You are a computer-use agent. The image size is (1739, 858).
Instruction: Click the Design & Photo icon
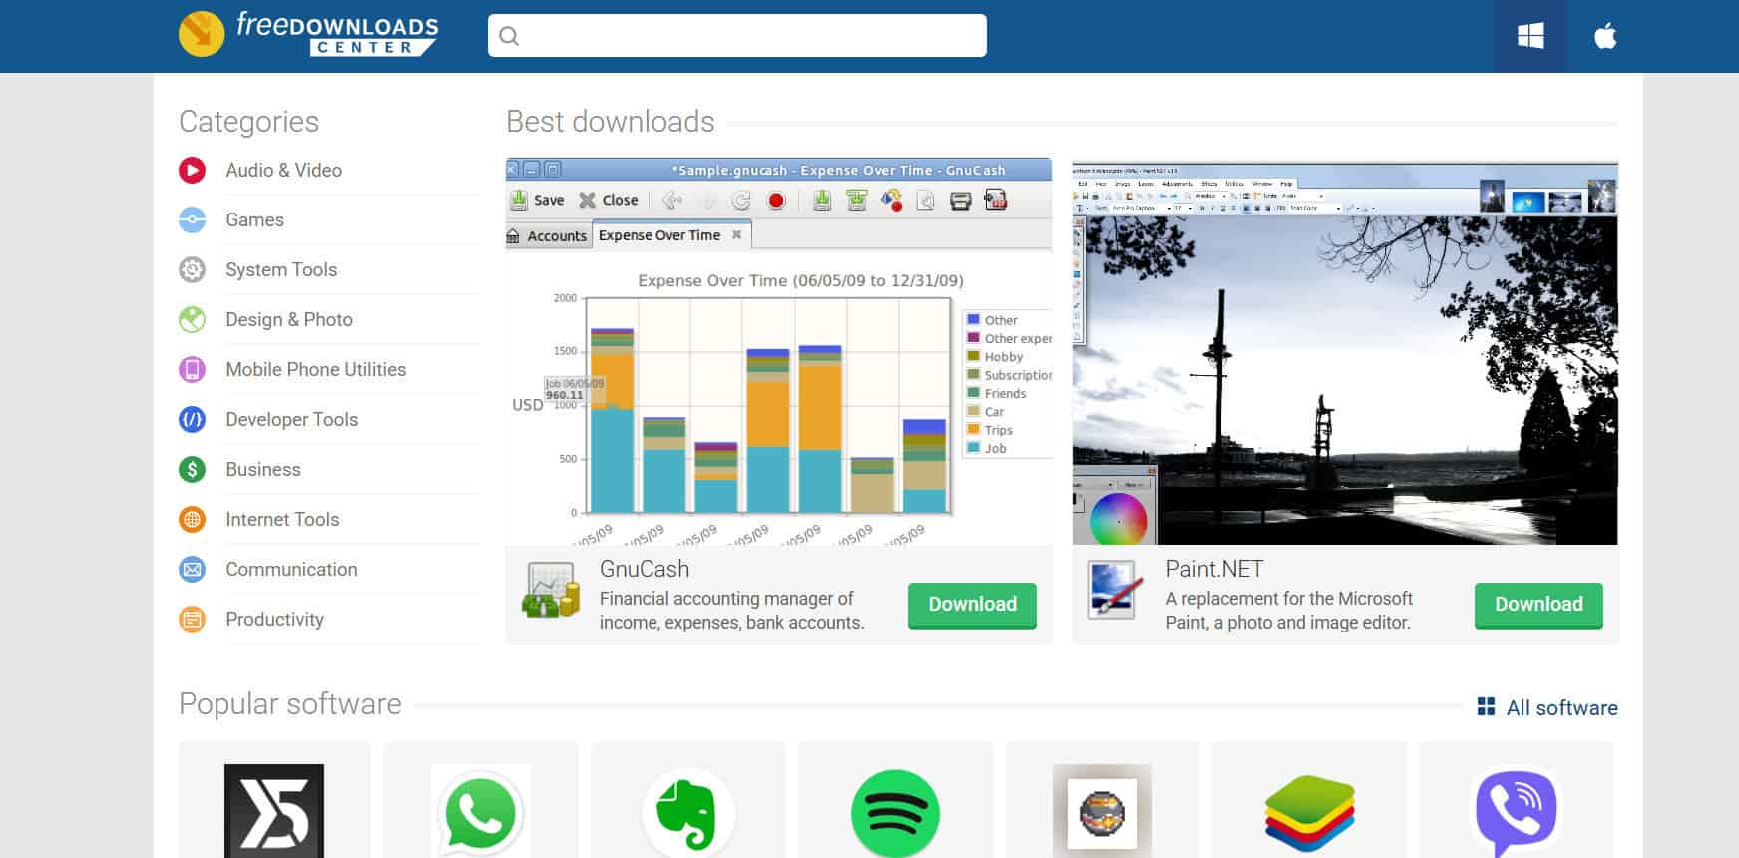pos(192,319)
